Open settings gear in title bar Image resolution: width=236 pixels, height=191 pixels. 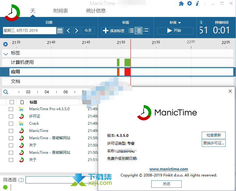click(190, 3)
